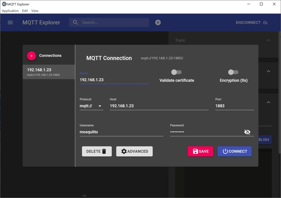Focus the Username input field
The height and width of the screenshot is (198, 281).
point(122,132)
